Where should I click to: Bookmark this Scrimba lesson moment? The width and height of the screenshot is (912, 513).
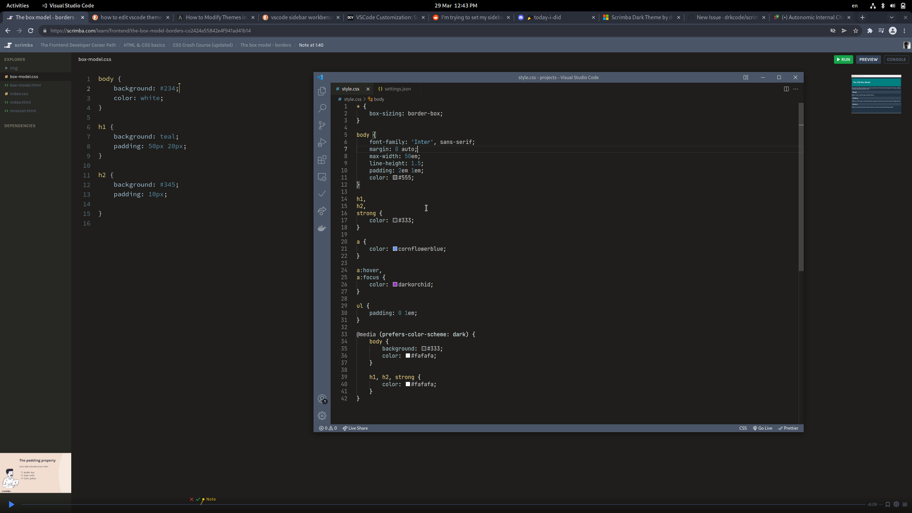coord(887,504)
